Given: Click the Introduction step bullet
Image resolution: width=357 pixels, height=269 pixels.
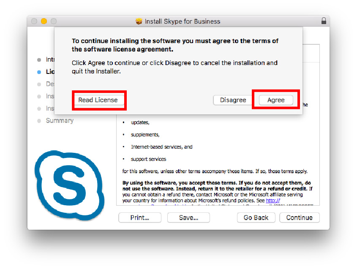Looking at the screenshot, I should pyautogui.click(x=39, y=60).
